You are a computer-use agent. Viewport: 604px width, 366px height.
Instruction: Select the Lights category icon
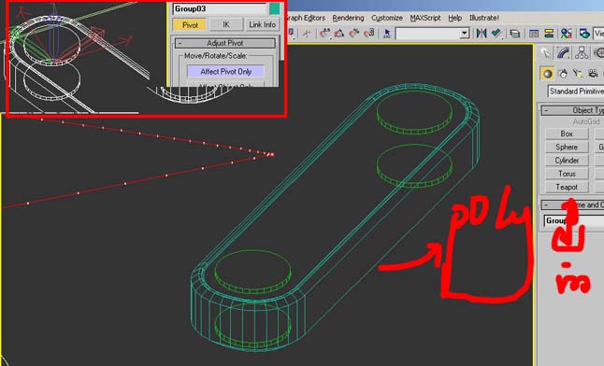coord(578,74)
